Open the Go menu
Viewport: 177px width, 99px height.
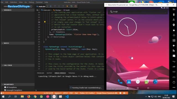click(x=26, y=2)
